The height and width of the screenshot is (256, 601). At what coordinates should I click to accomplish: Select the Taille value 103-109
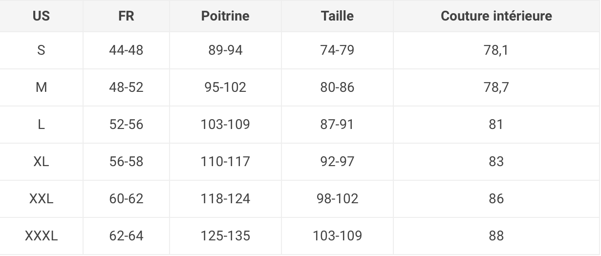click(337, 236)
